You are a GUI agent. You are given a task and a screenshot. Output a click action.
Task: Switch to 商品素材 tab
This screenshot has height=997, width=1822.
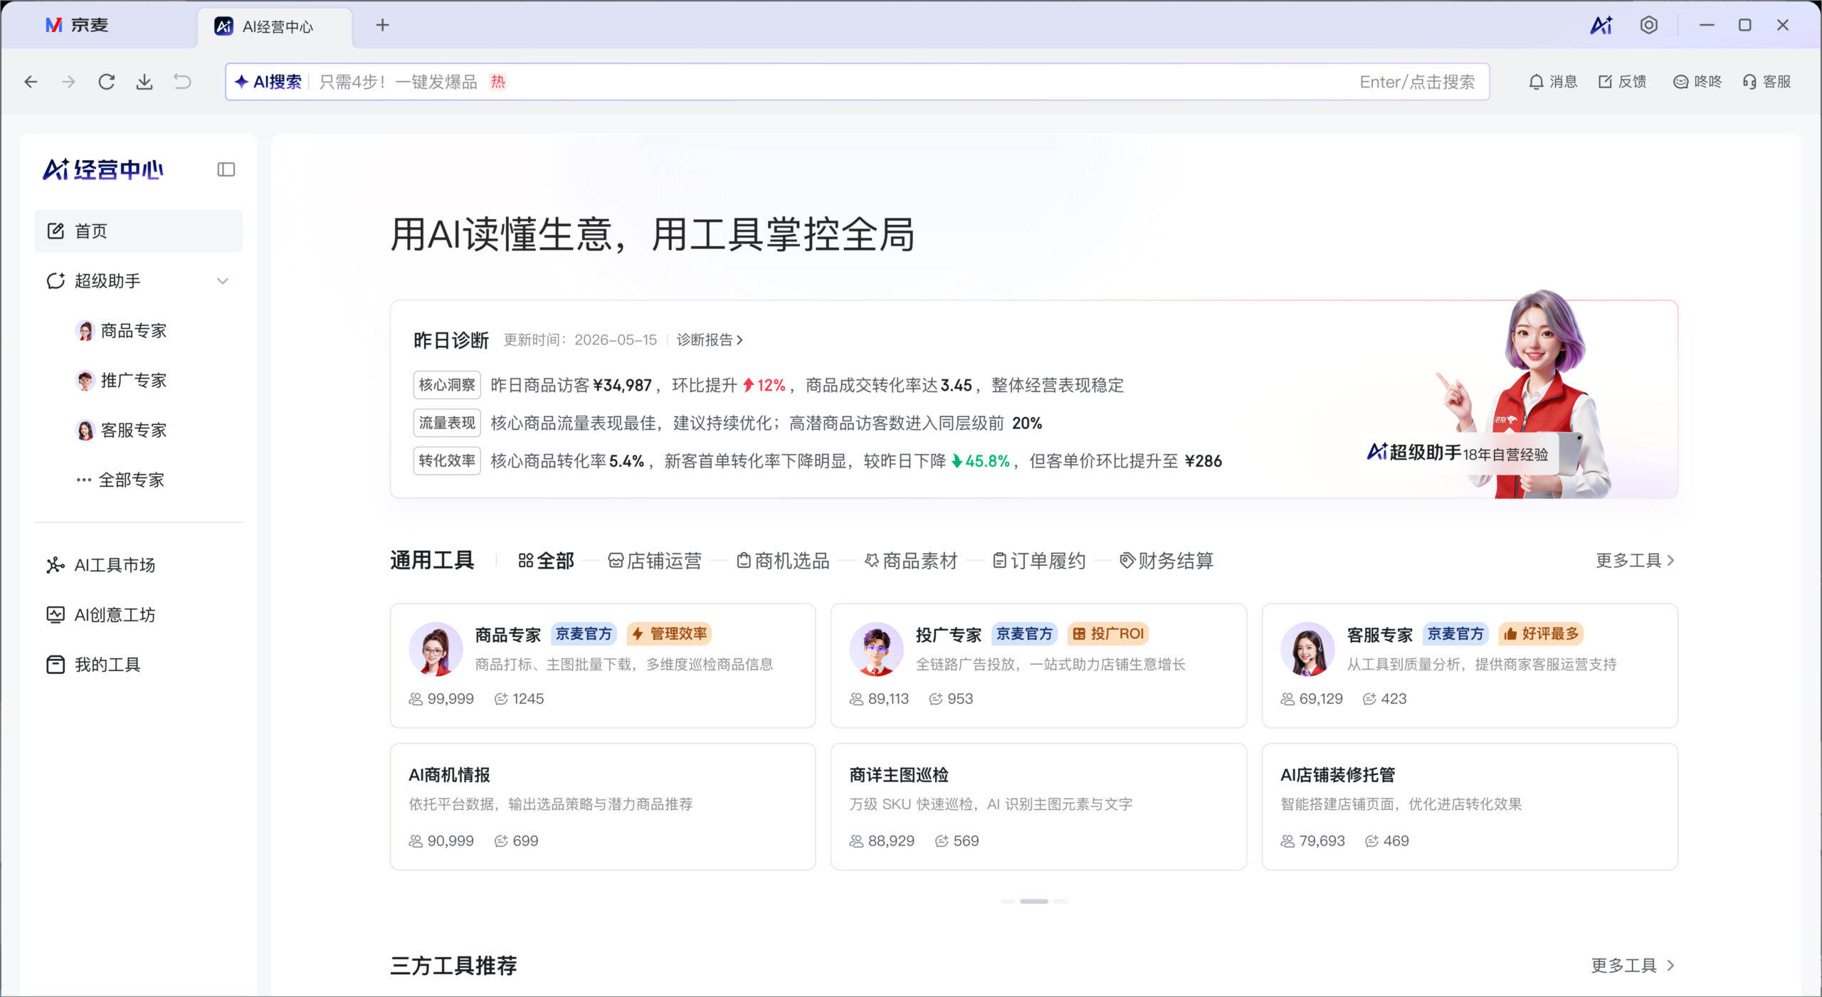pyautogui.click(x=911, y=561)
